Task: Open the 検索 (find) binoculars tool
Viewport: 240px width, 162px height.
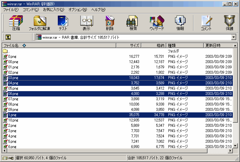Action: click(x=133, y=23)
